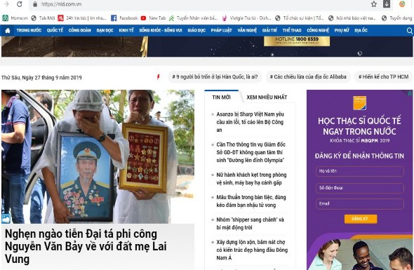Click the red lightning bolt trending icon

pyautogui.click(x=158, y=77)
